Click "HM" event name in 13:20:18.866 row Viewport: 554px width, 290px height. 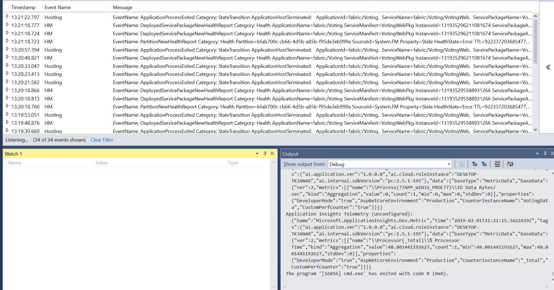pos(48,90)
